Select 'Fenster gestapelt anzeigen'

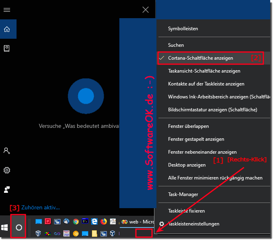214,139
